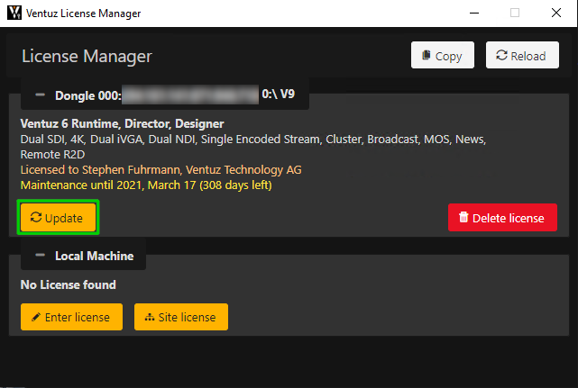This screenshot has height=388, width=578.
Task: Click the License Manager heading
Action: click(87, 57)
